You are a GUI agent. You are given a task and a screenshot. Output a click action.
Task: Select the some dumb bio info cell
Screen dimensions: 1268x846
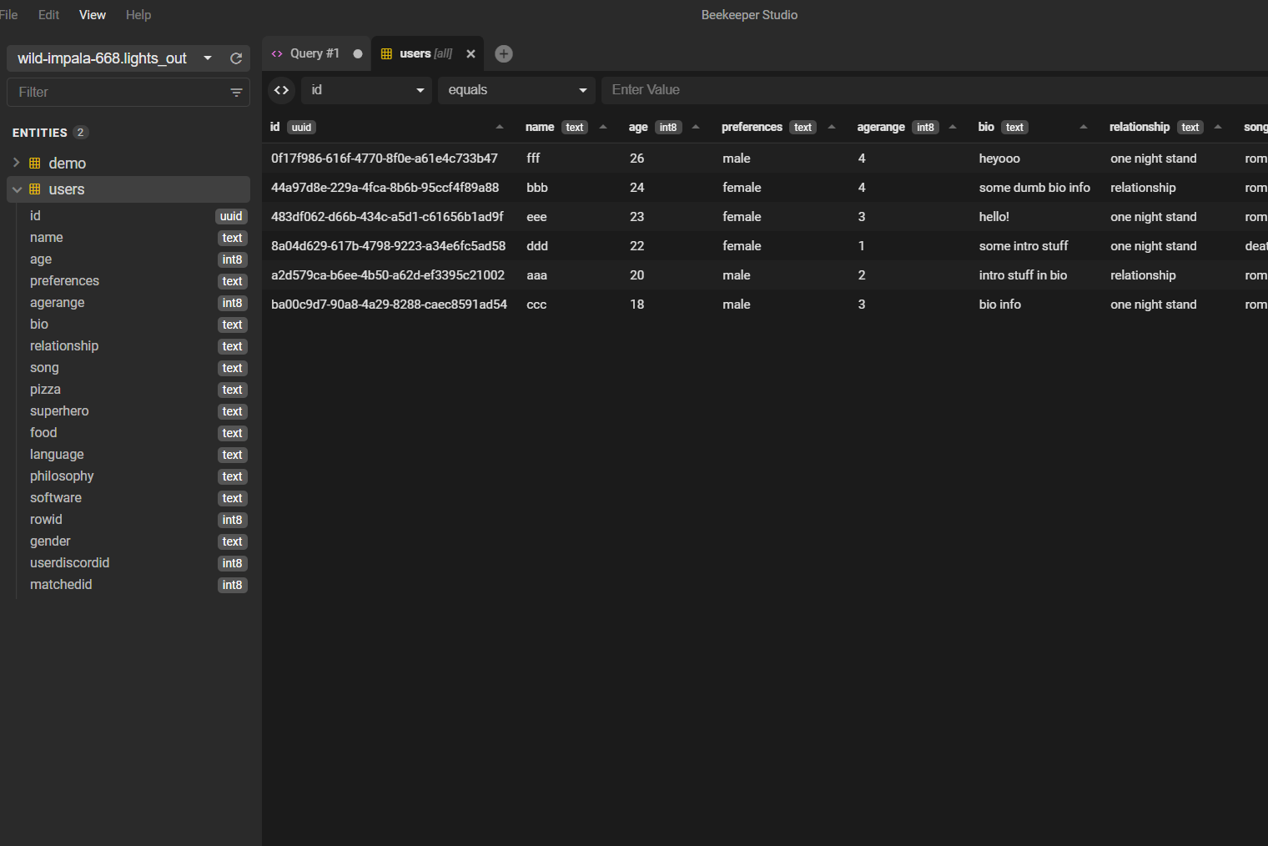coord(1034,188)
